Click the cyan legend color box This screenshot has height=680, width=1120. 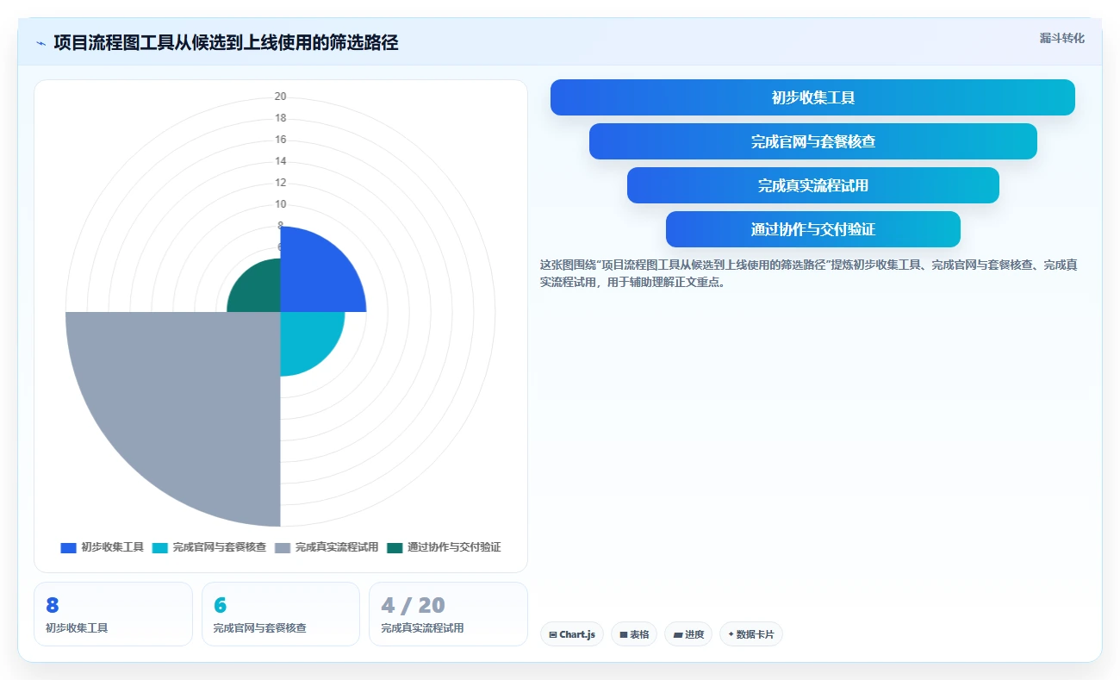point(160,547)
